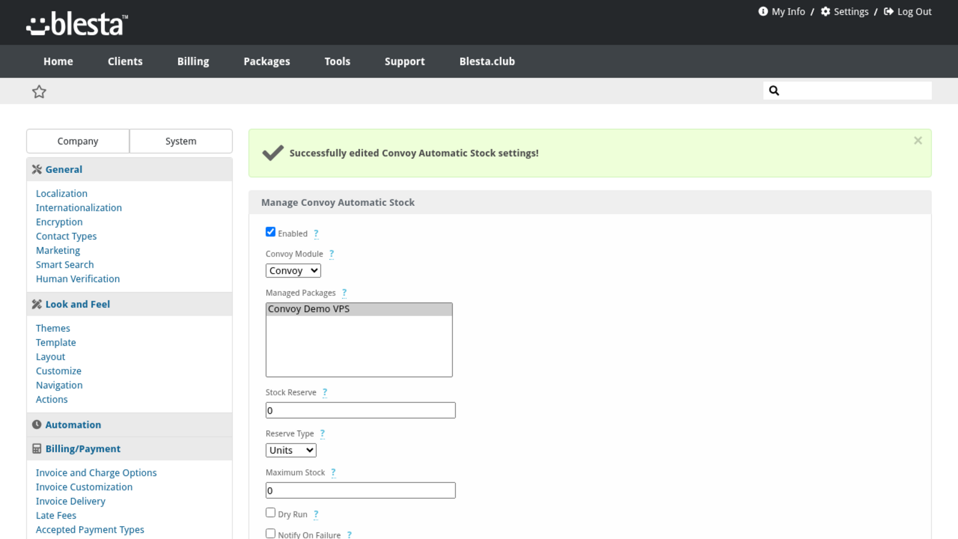Open the Convoy Module dropdown
This screenshot has width=958, height=539.
293,270
